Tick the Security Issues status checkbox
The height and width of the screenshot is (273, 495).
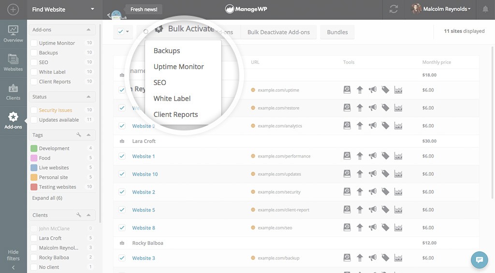(34, 110)
